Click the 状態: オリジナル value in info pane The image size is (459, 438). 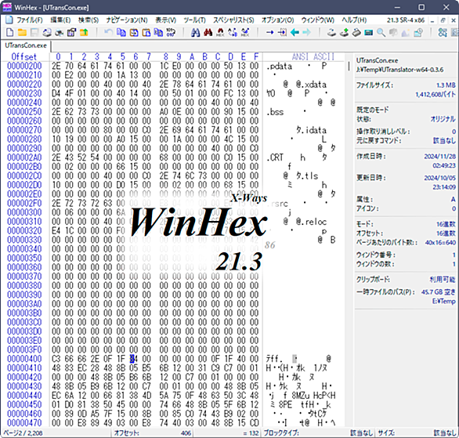click(443, 119)
